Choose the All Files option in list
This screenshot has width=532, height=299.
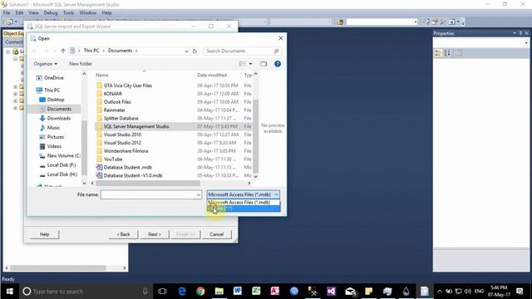click(244, 208)
